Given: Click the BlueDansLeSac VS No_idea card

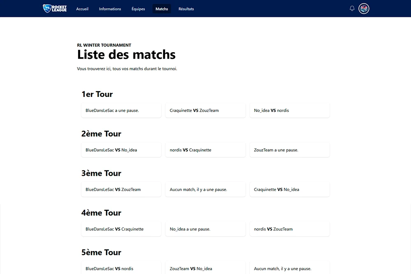Looking at the screenshot, I should 121,150.
